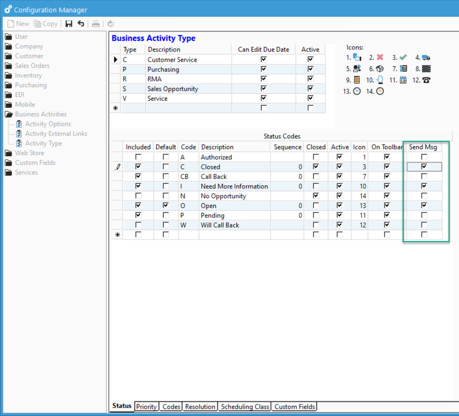459x416 pixels.
Task: Open the Activity External Links item
Action: [x=56, y=134]
